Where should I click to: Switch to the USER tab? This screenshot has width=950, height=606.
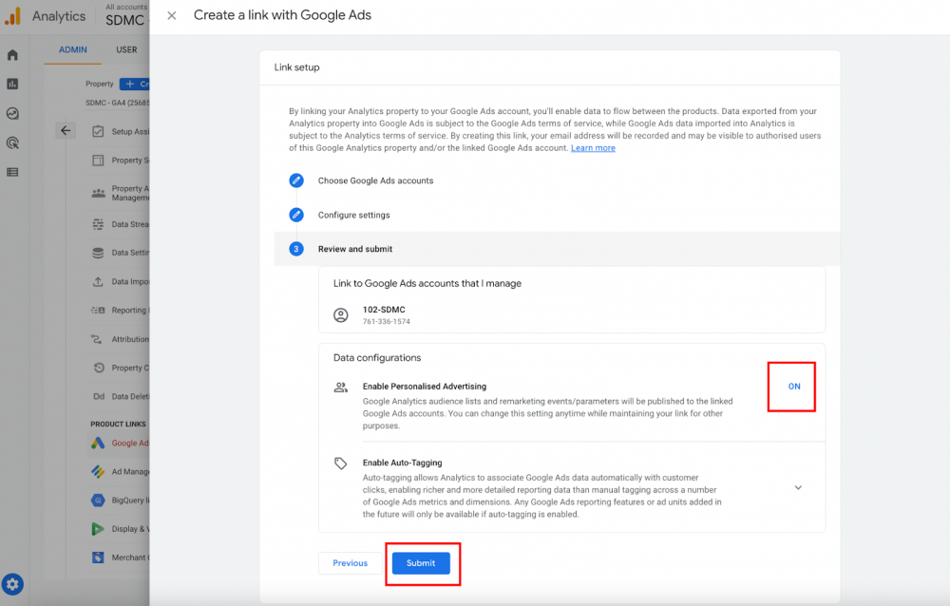pyautogui.click(x=126, y=49)
